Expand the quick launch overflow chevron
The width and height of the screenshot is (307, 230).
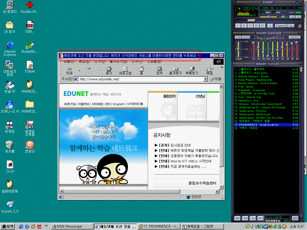(x=46, y=226)
